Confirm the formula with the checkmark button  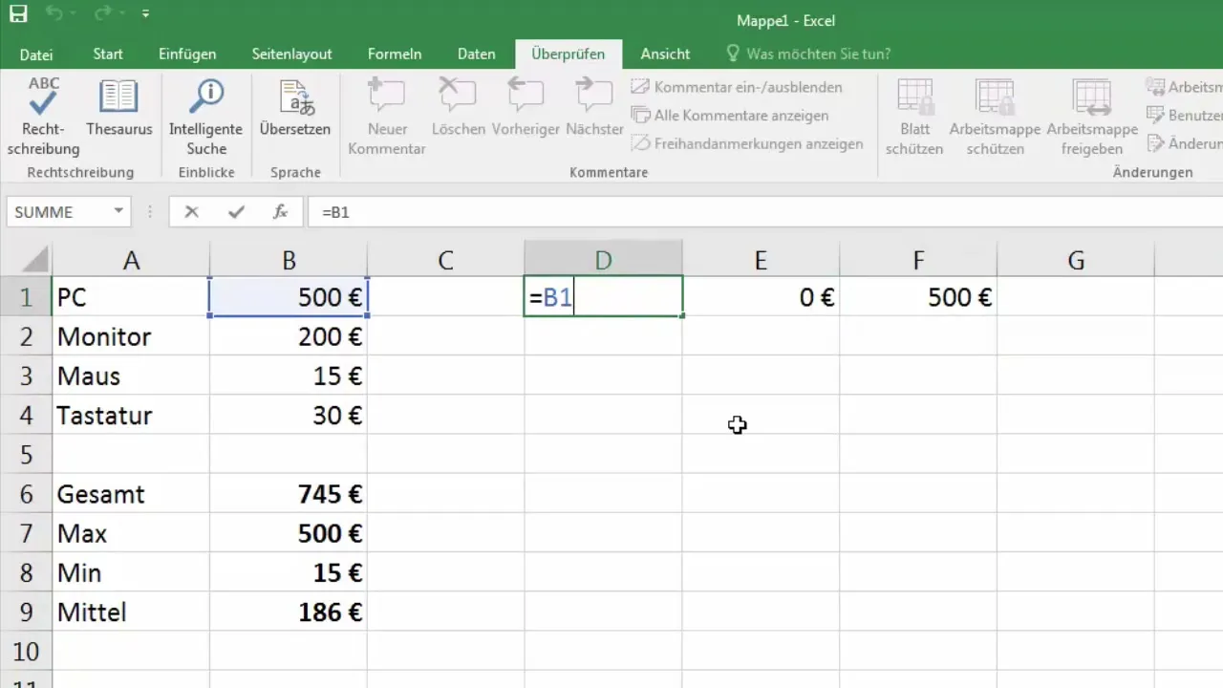[x=236, y=211]
